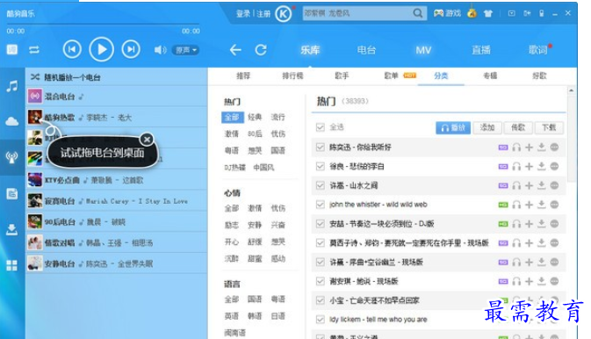Screen dimensions: 591x339
Task: Open the radio tower sidebar section
Action: pos(12,157)
